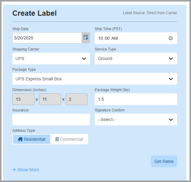
Task: Click the Get Rates button
Action: pyautogui.click(x=164, y=161)
